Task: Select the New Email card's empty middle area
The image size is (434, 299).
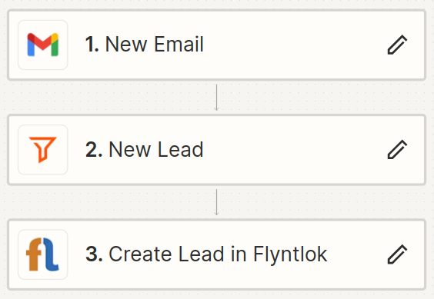Action: pyautogui.click(x=295, y=45)
